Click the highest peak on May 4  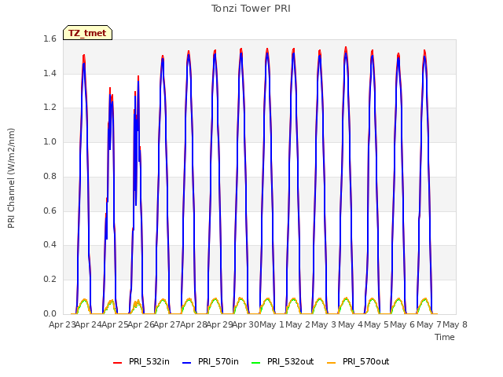[x=346, y=48]
